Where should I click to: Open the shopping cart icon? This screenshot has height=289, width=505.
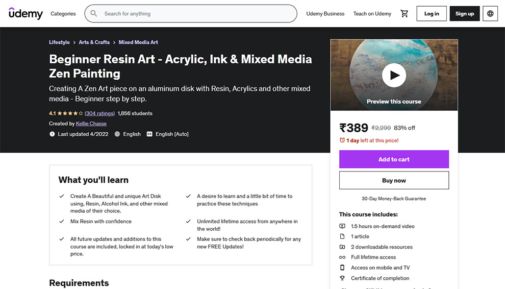[x=404, y=14]
